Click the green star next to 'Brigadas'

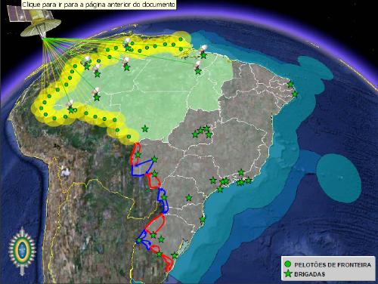(288, 273)
